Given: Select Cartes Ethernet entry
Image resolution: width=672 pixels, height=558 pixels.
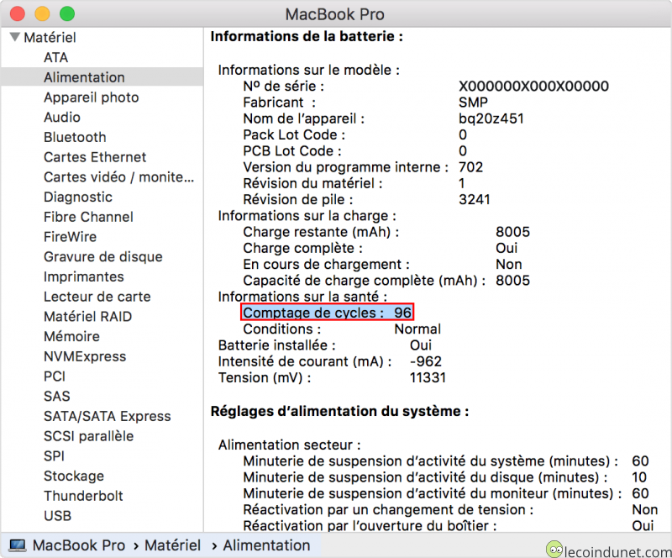Looking at the screenshot, I should pos(95,157).
